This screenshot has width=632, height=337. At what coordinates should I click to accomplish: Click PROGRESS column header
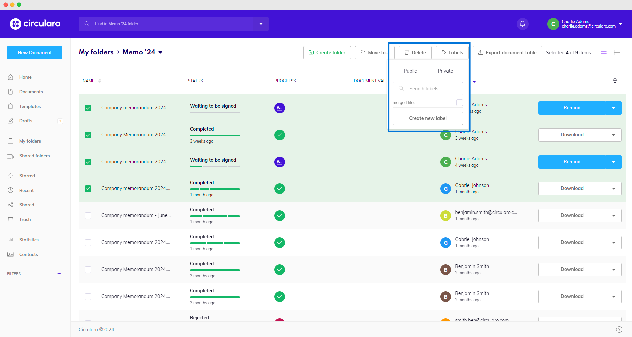[x=285, y=81]
